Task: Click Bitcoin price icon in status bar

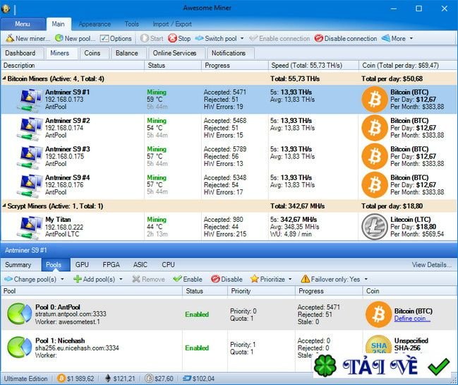Action: pyautogui.click(x=61, y=379)
